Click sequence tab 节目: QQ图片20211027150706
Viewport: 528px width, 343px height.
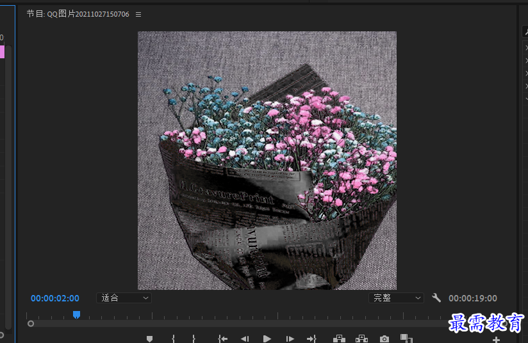pyautogui.click(x=78, y=14)
